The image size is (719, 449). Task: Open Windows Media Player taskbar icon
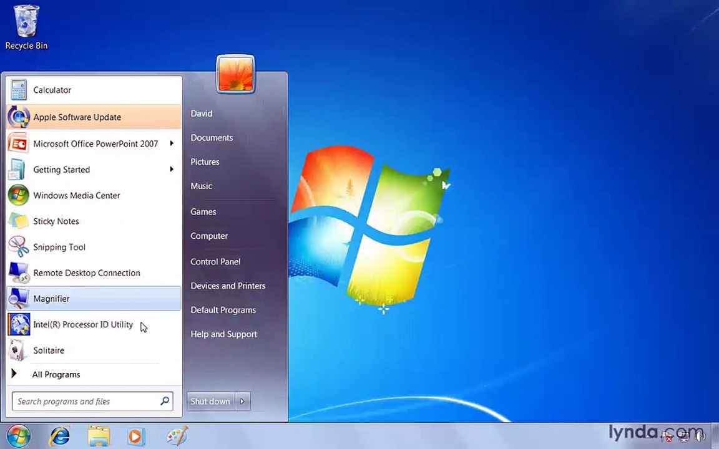click(x=136, y=436)
